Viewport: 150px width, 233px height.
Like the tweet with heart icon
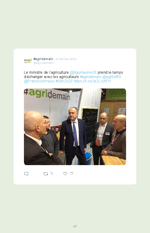click(65, 174)
